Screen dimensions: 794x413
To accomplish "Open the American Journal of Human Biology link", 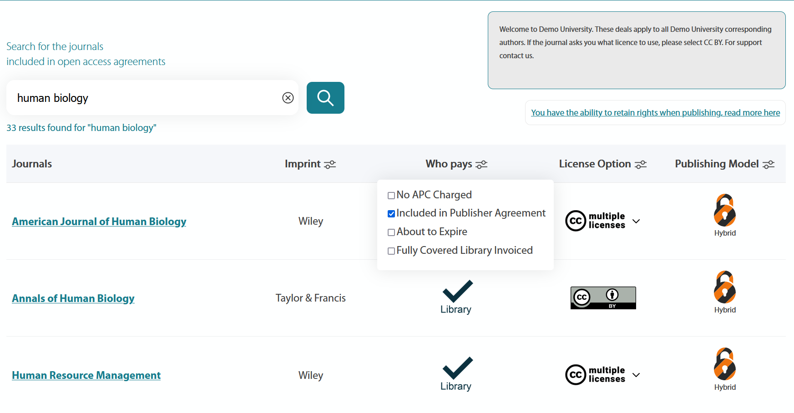I will pos(99,222).
